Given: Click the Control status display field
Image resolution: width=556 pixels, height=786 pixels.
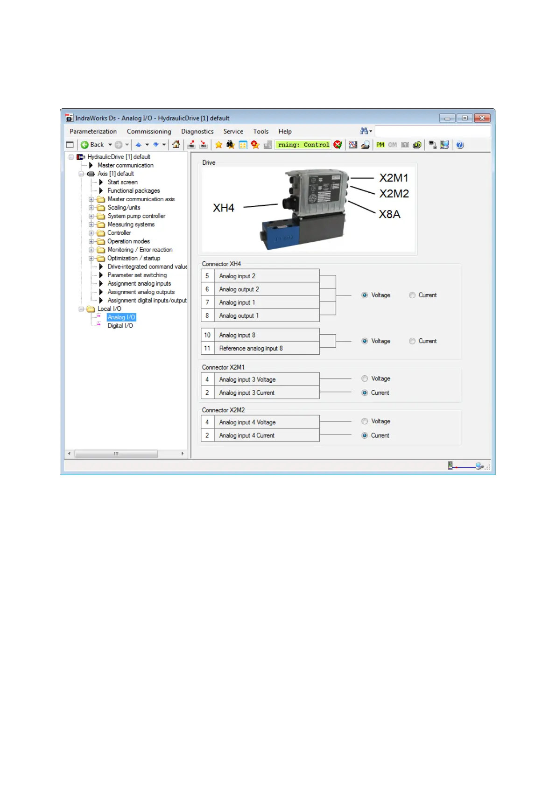Looking at the screenshot, I should [x=303, y=145].
